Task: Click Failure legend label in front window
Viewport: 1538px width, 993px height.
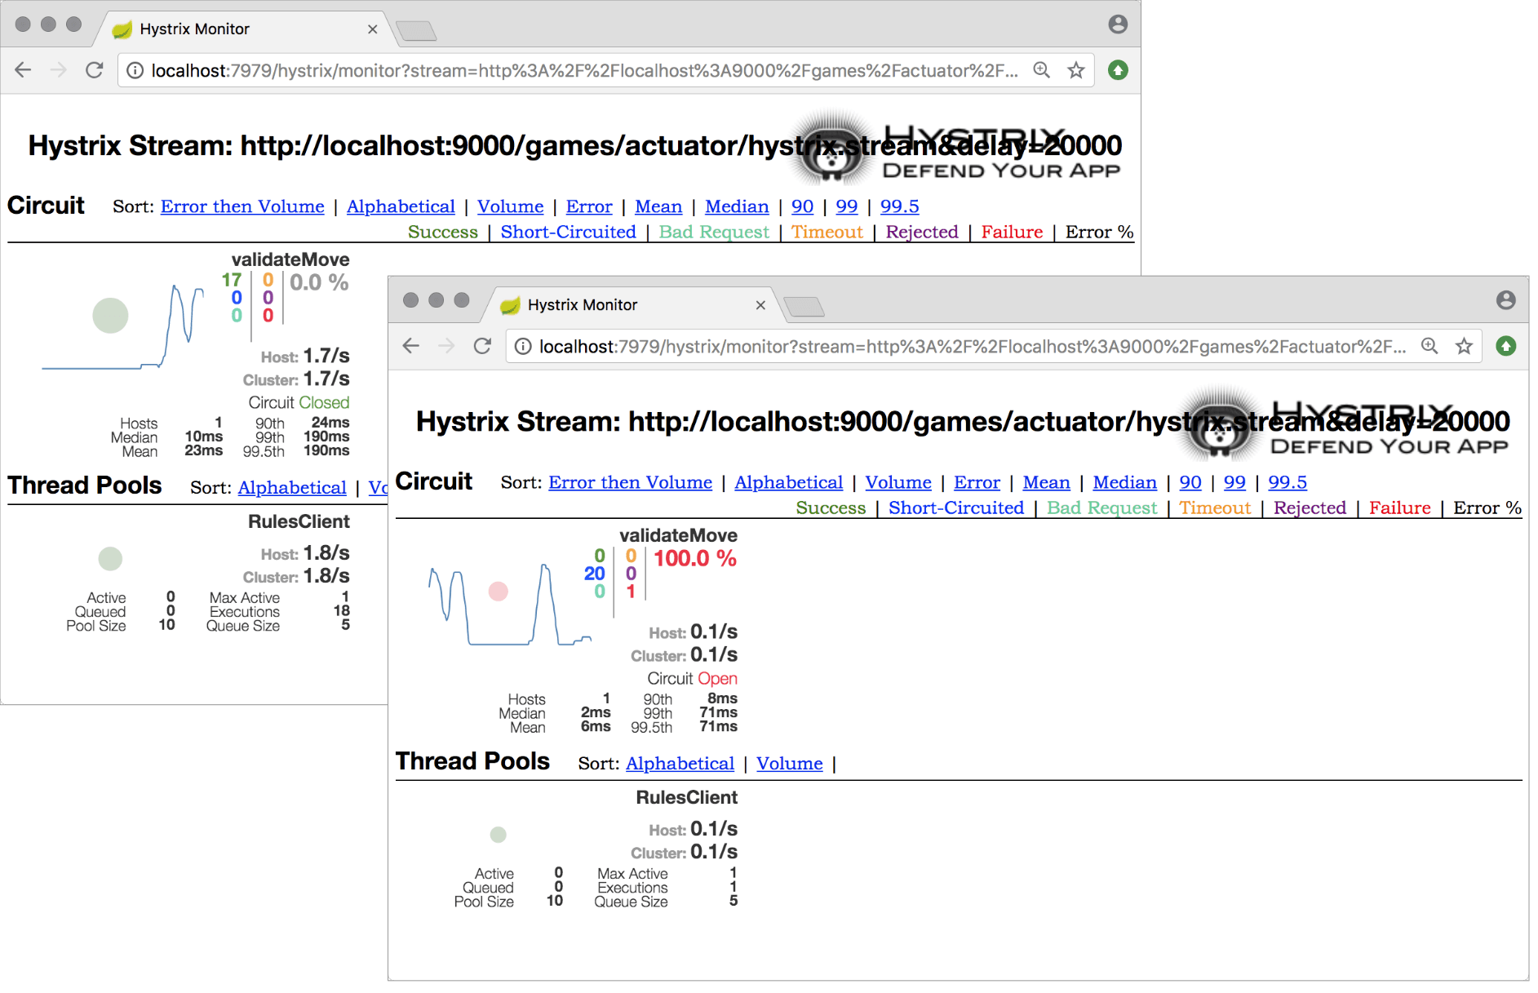Action: (x=1400, y=508)
